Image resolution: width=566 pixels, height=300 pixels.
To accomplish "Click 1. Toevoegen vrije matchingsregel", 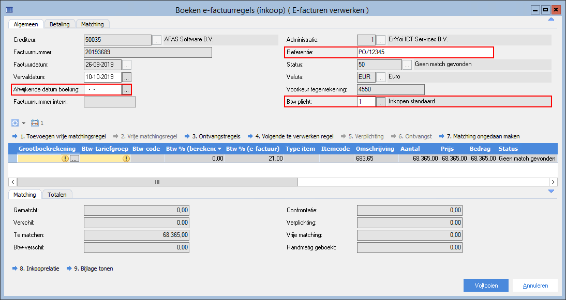I will 59,136.
